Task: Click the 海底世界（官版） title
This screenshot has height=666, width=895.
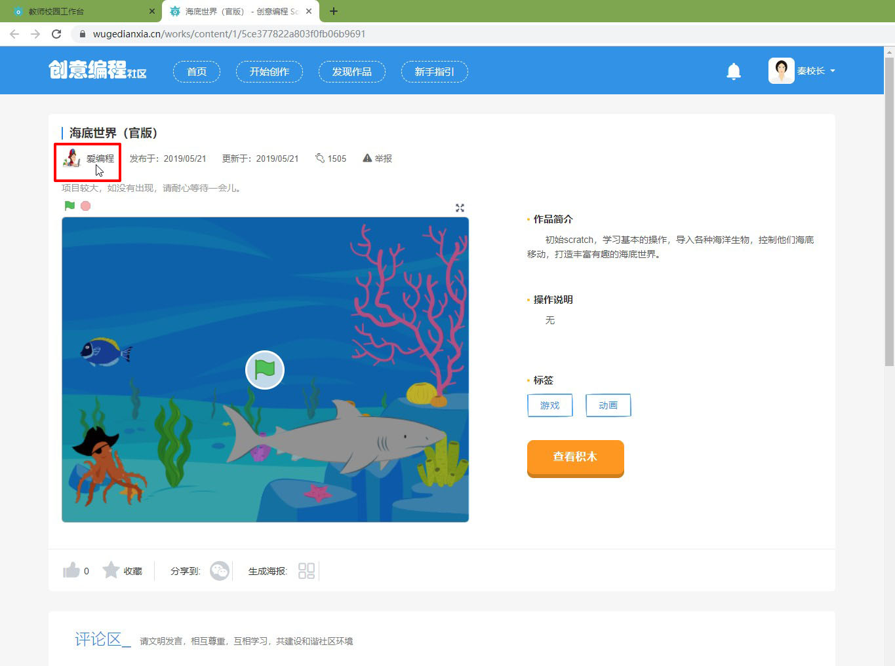Action: click(113, 133)
